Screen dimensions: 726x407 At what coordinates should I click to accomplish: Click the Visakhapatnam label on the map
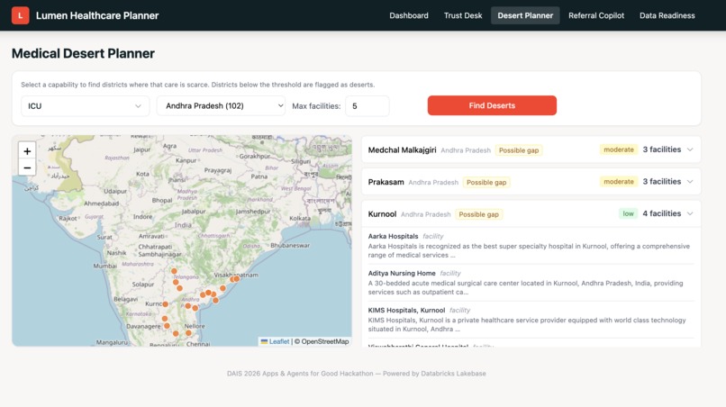(236, 275)
